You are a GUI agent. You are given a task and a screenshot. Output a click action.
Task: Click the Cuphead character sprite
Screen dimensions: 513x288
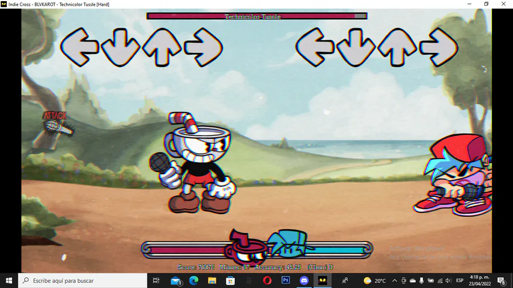click(x=193, y=163)
